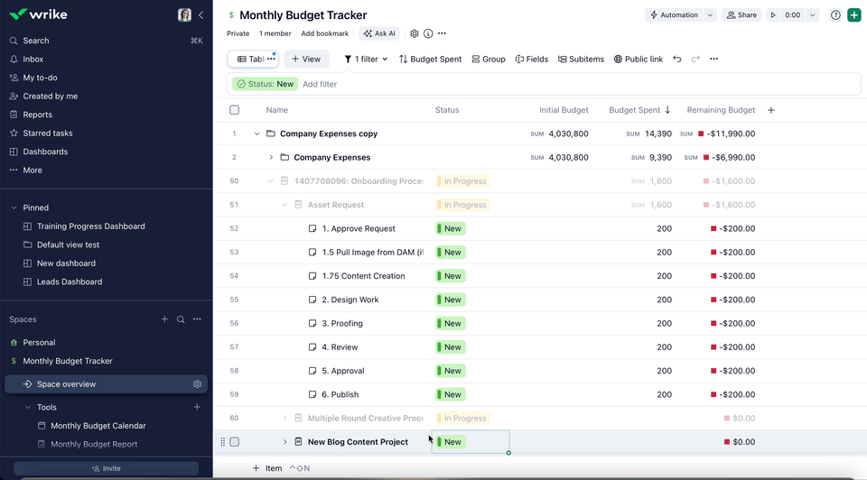The width and height of the screenshot is (867, 480).
Task: Start the timer play button
Action: 773,15
